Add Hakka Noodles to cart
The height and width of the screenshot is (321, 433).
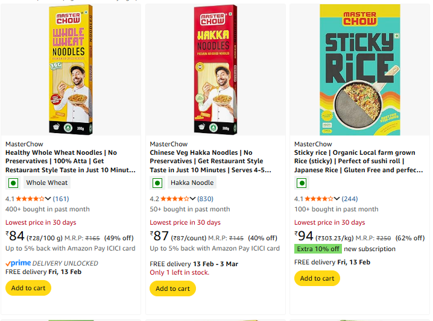point(172,288)
